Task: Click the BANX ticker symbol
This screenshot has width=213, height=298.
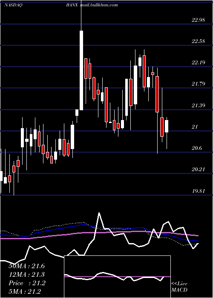Action: tap(72, 5)
